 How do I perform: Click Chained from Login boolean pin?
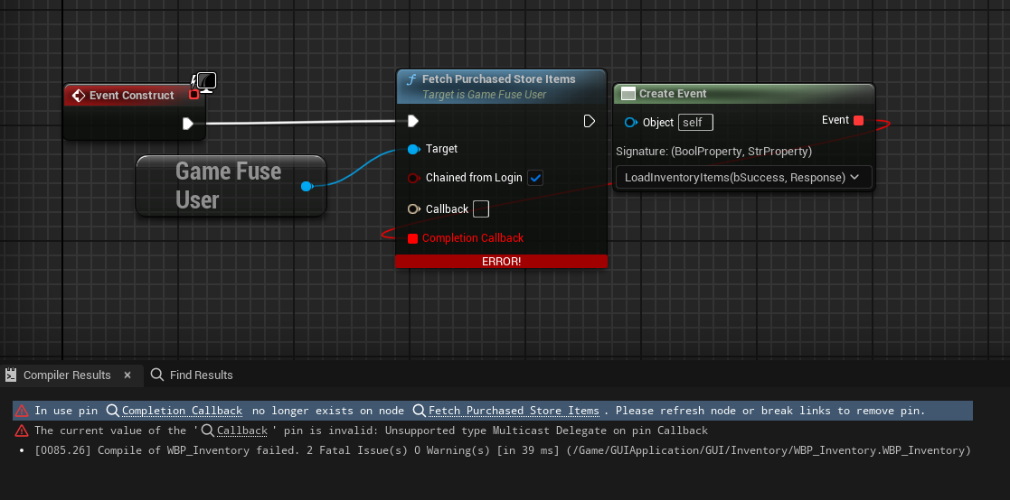413,178
